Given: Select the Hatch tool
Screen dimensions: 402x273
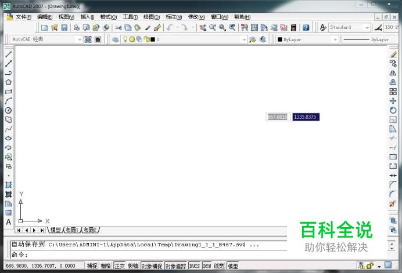Looking at the screenshot, I should pos(9,185).
